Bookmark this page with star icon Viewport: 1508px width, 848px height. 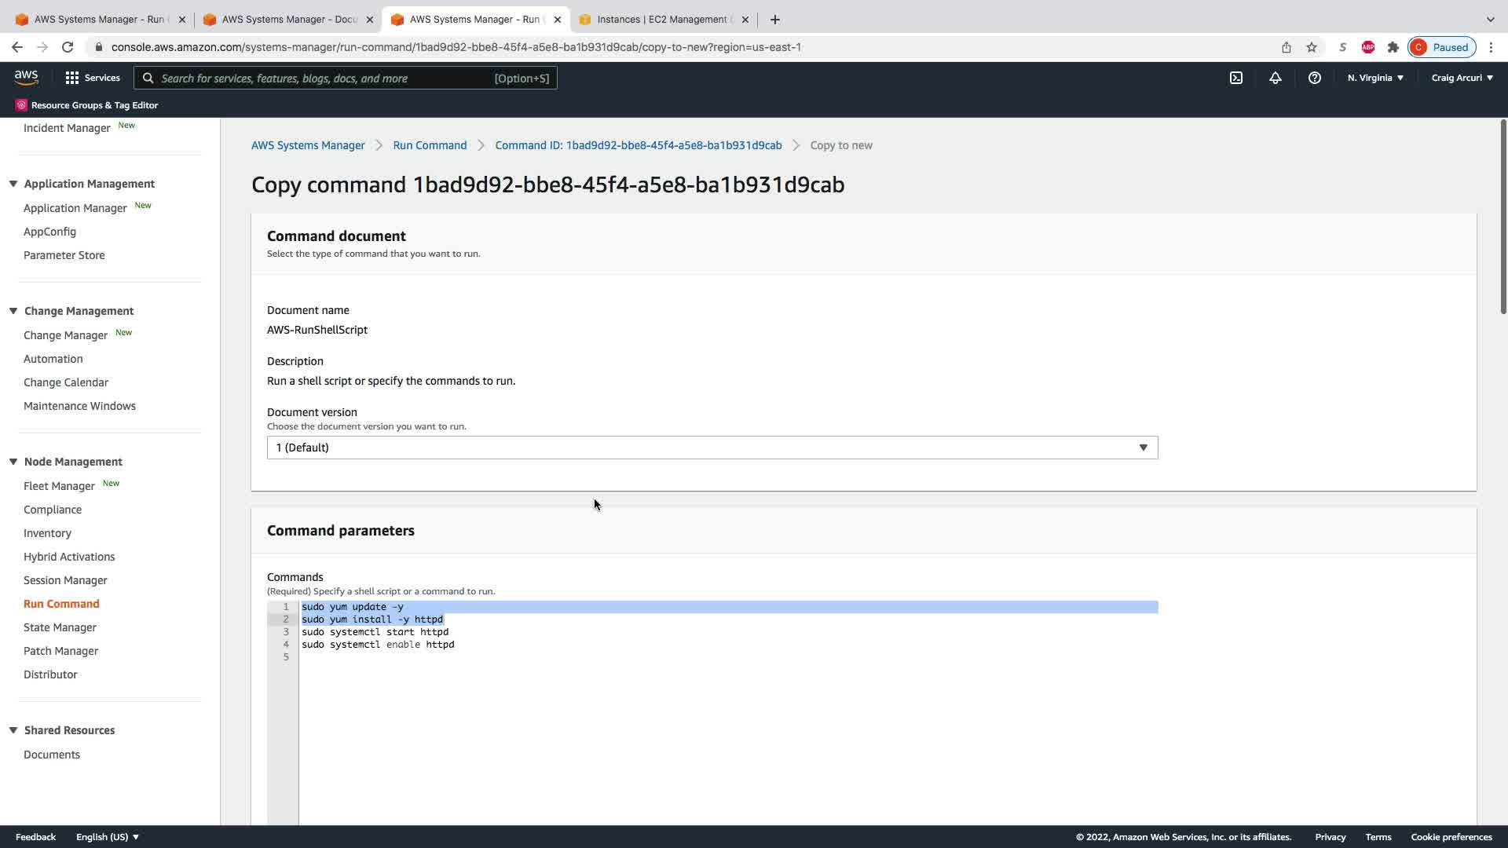point(1311,47)
